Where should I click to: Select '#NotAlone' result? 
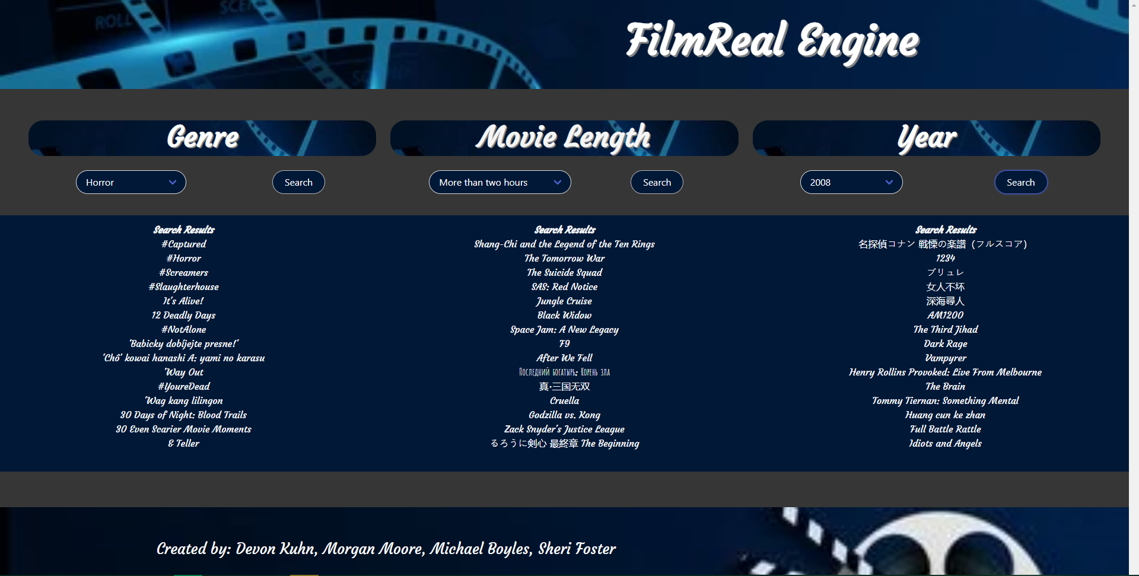click(x=184, y=329)
